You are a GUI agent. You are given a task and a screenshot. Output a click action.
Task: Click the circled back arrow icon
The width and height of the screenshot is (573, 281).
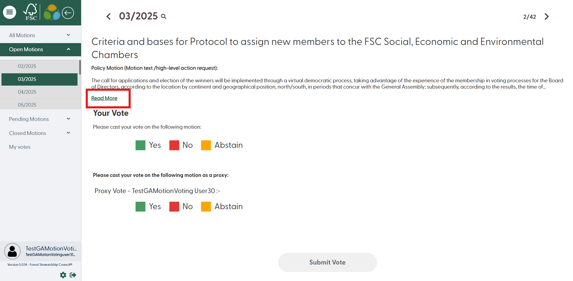(x=68, y=13)
